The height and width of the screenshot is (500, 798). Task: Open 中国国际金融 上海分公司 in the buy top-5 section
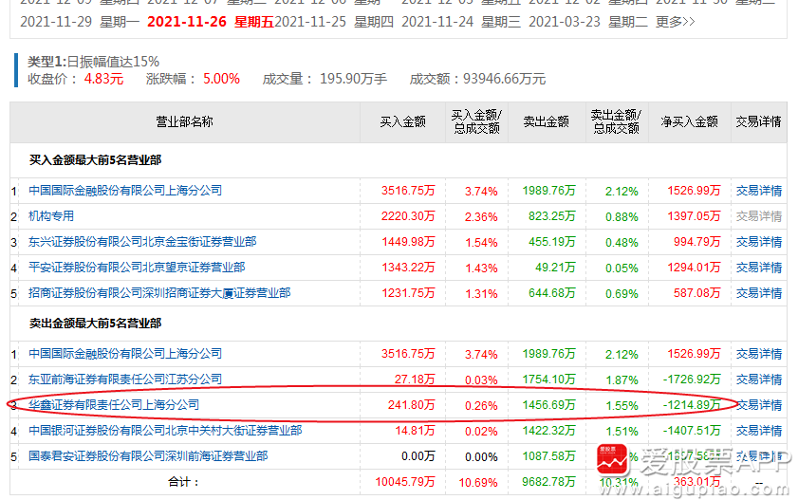coord(125,191)
